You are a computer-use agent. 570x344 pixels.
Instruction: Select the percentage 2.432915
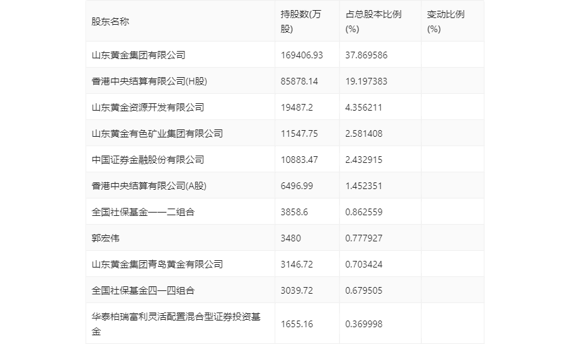click(364, 160)
